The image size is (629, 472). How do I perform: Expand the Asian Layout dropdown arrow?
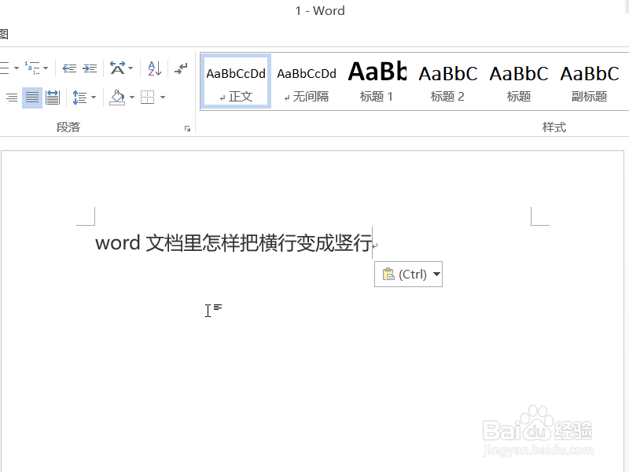coord(131,68)
